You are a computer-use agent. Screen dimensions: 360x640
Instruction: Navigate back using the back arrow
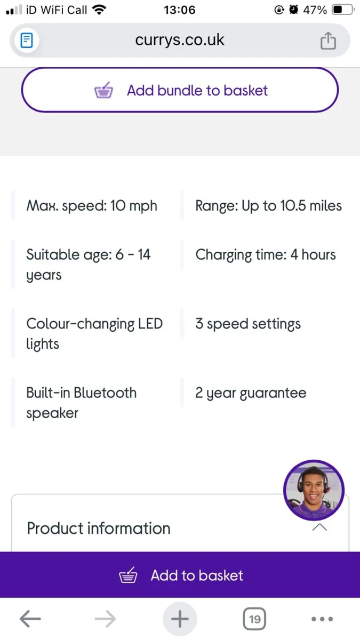pyautogui.click(x=30, y=619)
